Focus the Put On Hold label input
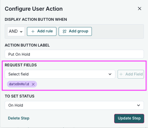The image size is (148, 128). pyautogui.click(x=74, y=54)
